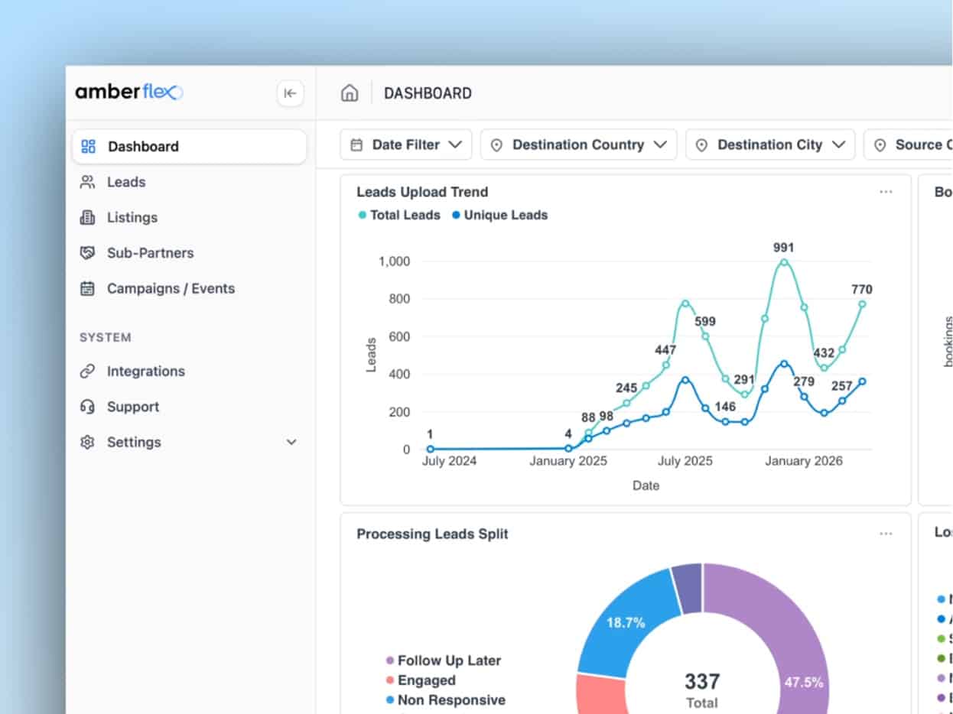The width and height of the screenshot is (953, 714).
Task: Open Sub-Partners in sidebar
Action: coord(189,252)
